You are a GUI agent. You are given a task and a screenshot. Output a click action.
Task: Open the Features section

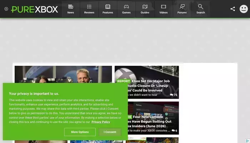pyautogui.click(x=108, y=9)
